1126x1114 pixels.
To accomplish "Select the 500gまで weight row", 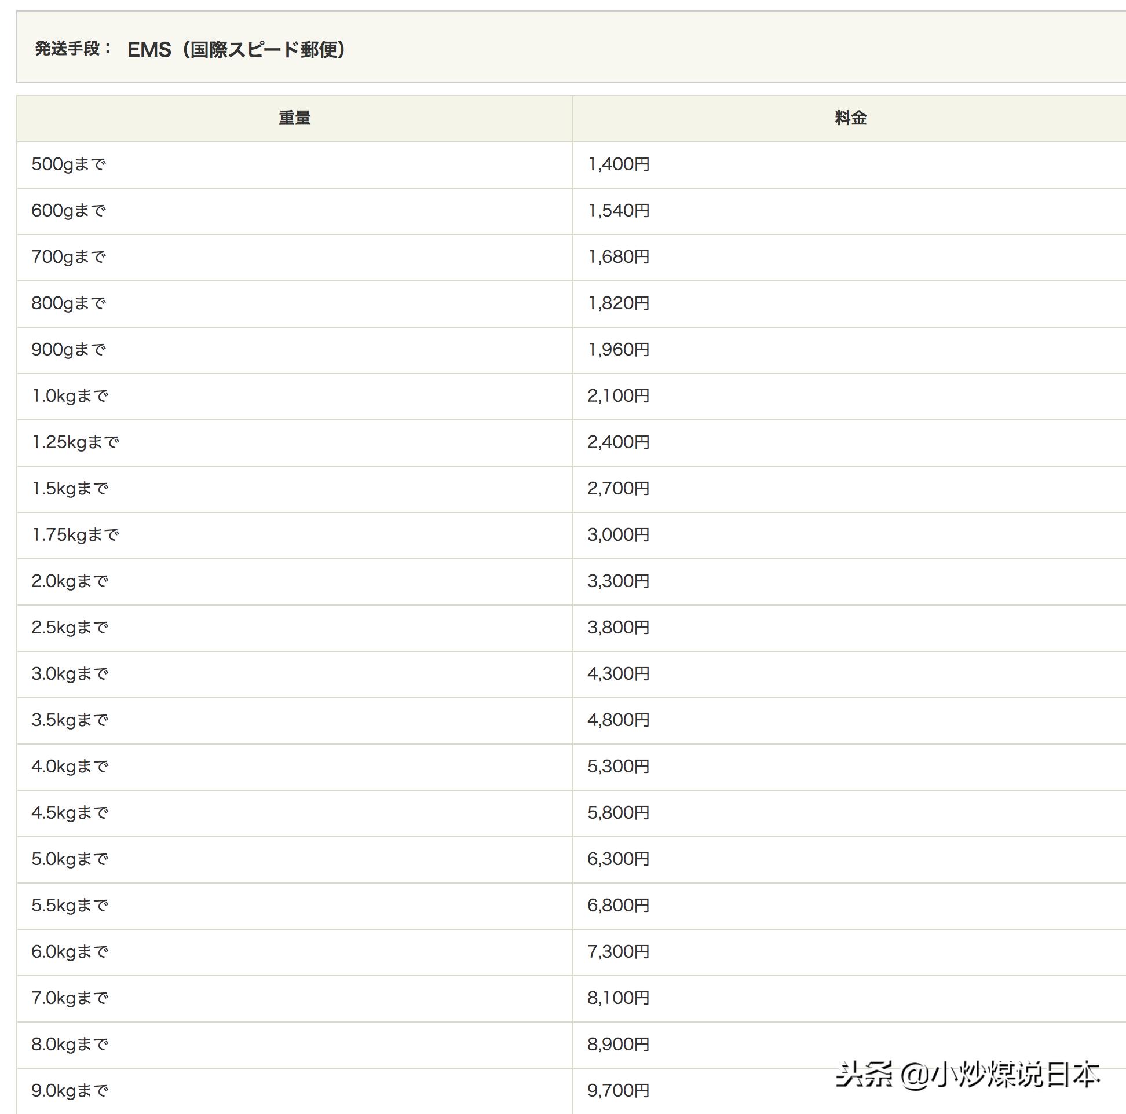I will tap(70, 164).
